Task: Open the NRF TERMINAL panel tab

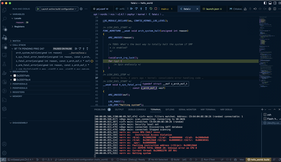Action: click(x=208, y=109)
